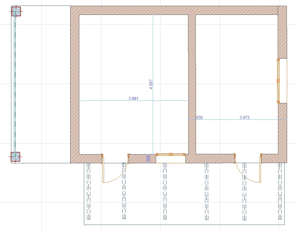This screenshot has width=297, height=231.
Task: Select the leftmost dashed terrace beam
Action: [88, 191]
